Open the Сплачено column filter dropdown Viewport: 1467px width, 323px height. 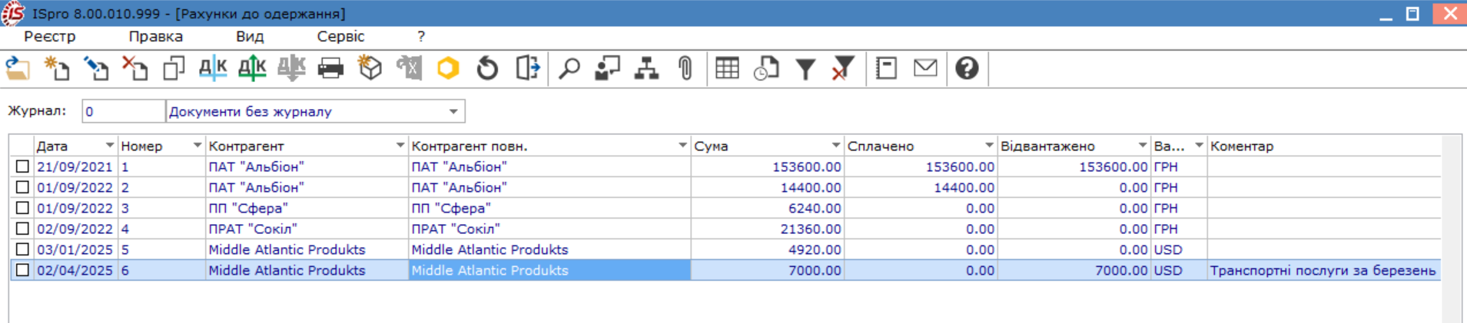point(989,145)
